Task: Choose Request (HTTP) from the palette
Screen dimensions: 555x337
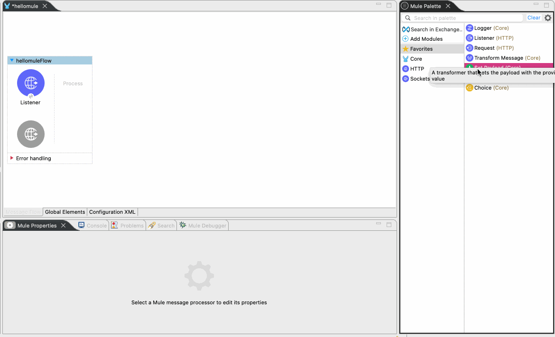Action: 493,48
